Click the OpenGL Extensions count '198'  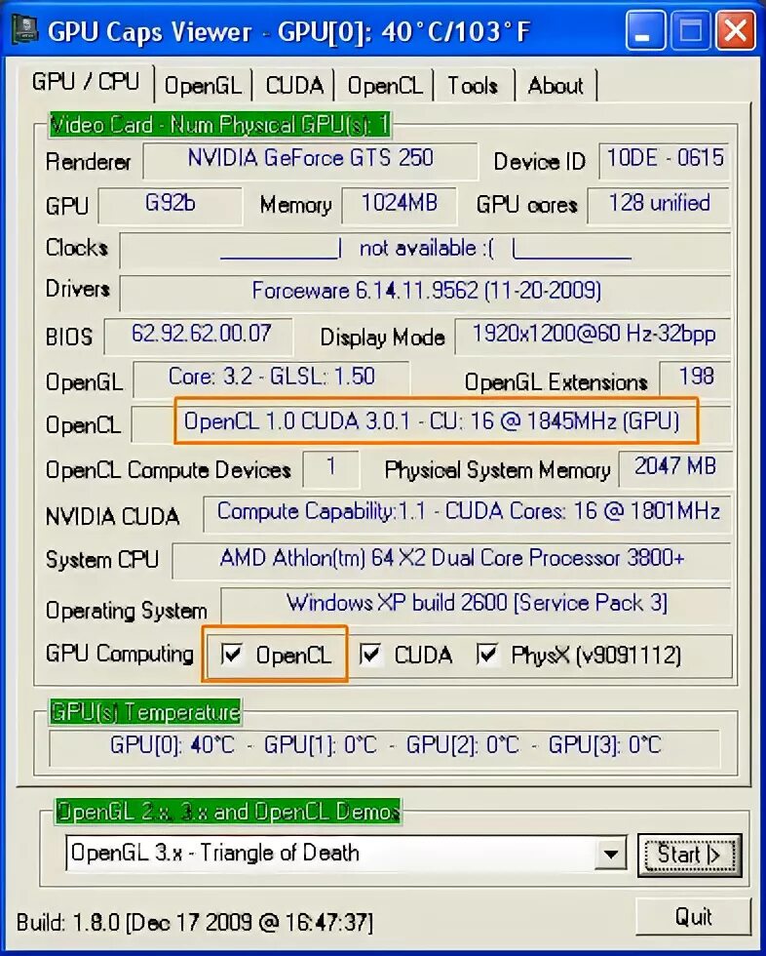(x=696, y=378)
